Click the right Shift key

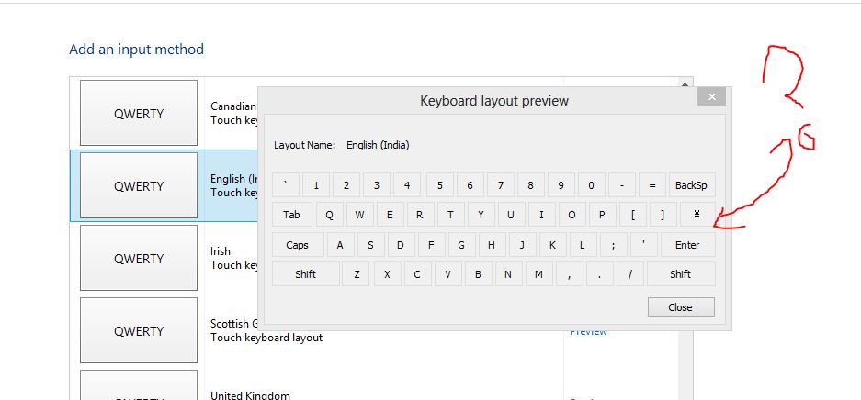[x=680, y=274]
